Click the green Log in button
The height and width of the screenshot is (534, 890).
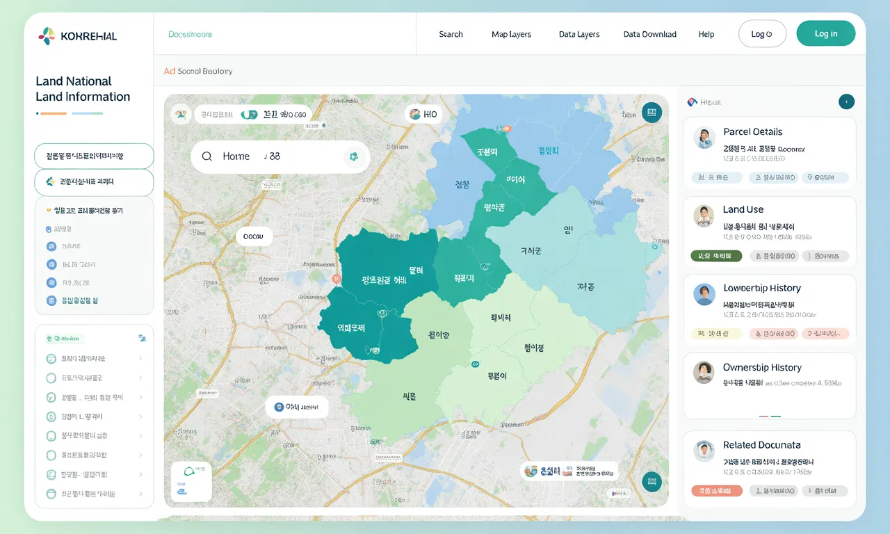[826, 33]
